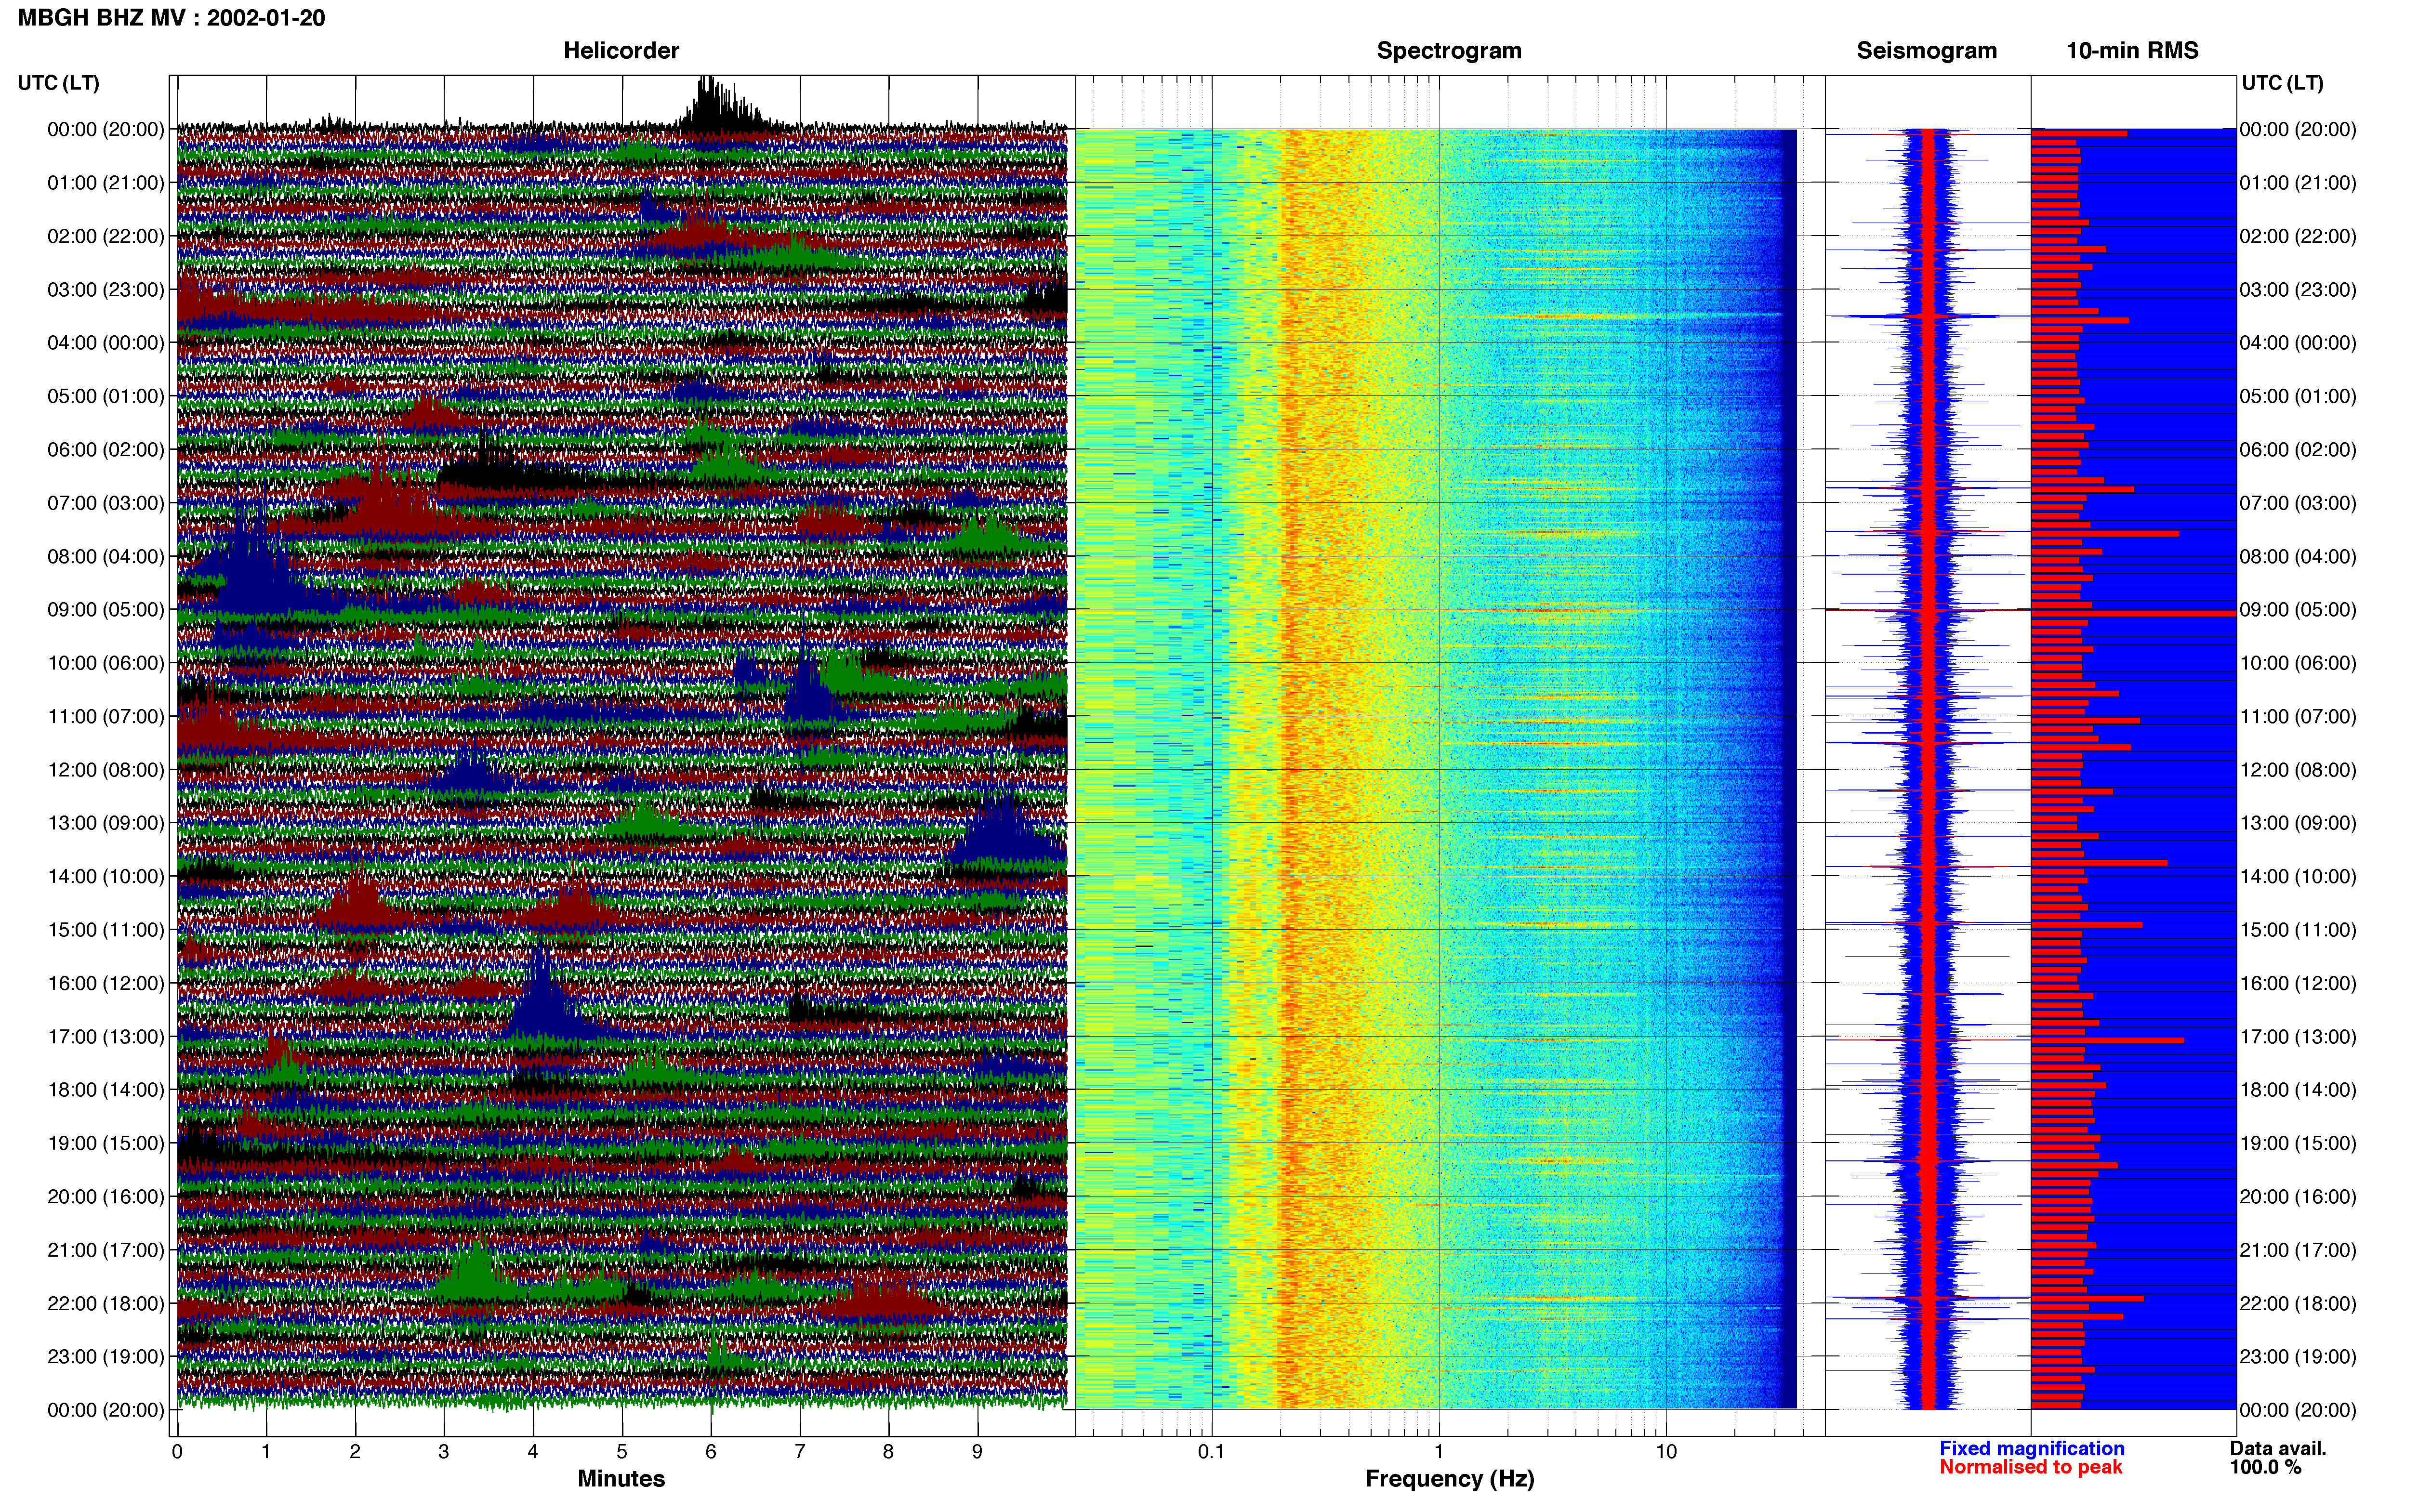Click the left '16:00 (12:00)' time label
2418x1512 pixels.
106,983
